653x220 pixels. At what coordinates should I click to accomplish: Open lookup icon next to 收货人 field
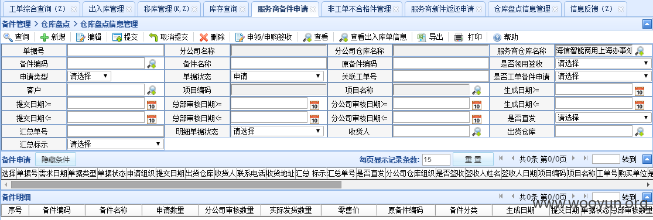pos(476,132)
